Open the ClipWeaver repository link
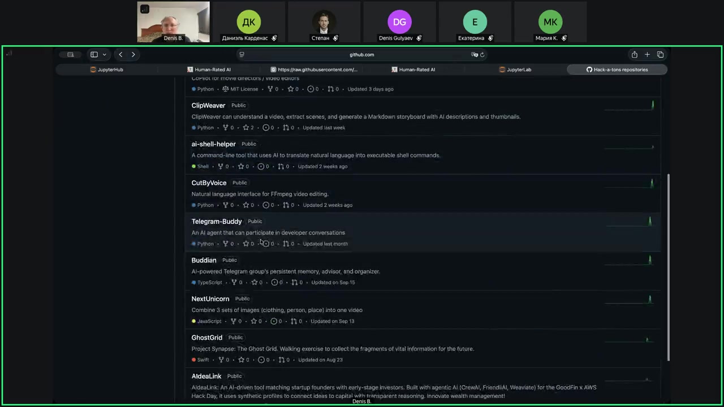Viewport: 724px width, 407px height. click(x=208, y=106)
